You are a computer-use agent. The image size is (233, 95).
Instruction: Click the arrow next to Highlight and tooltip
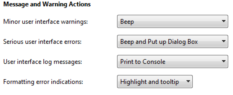click(x=188, y=81)
